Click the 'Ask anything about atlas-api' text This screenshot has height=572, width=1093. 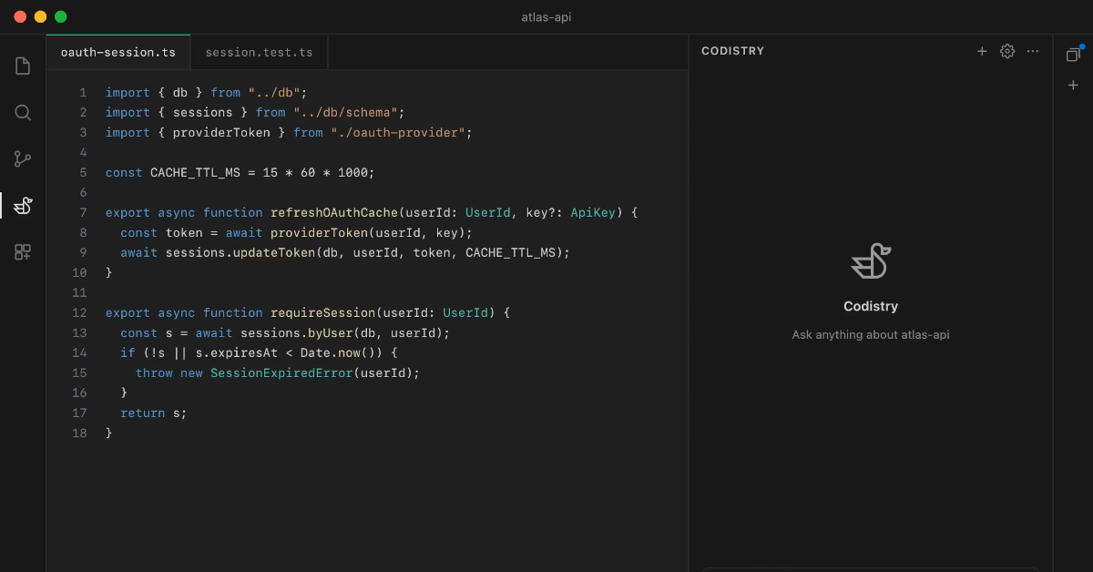click(x=871, y=334)
